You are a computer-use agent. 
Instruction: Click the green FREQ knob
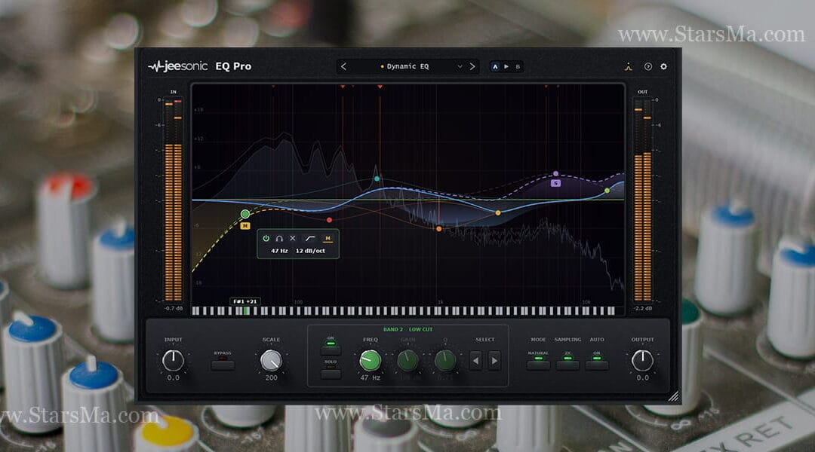(370, 360)
